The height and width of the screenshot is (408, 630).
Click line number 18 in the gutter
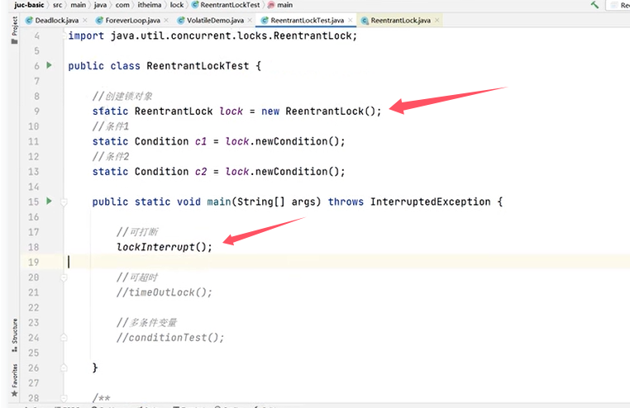34,247
